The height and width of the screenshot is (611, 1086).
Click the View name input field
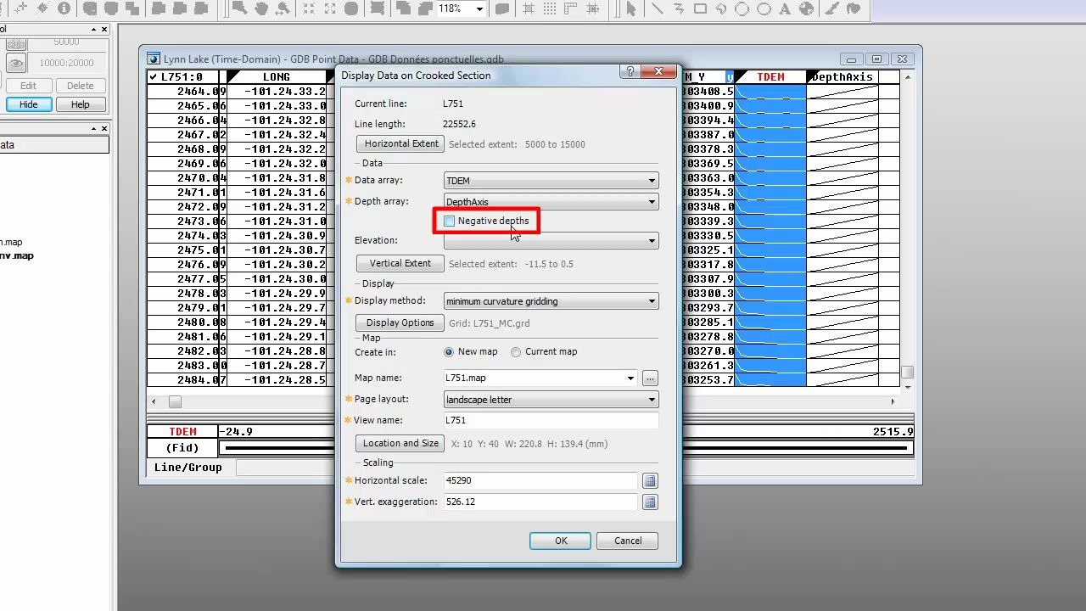click(551, 420)
